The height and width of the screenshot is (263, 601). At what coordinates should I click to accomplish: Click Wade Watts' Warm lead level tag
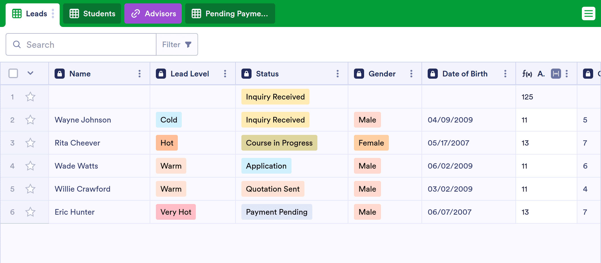pos(171,166)
